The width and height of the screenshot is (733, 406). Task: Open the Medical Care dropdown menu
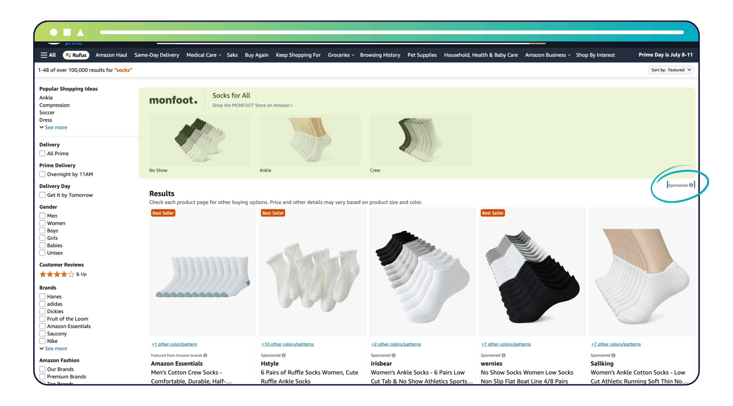[204, 55]
